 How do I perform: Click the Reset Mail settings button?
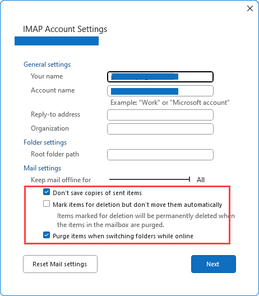pyautogui.click(x=60, y=264)
